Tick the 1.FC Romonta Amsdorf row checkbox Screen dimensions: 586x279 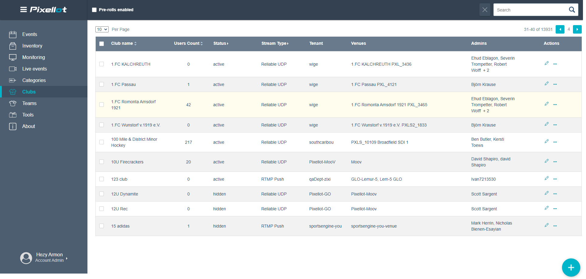(102, 105)
